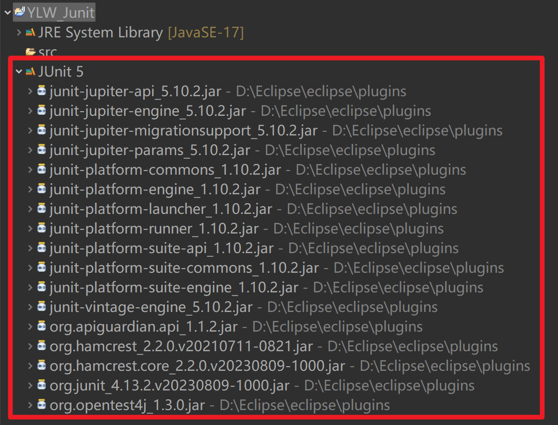This screenshot has height=425, width=558.
Task: Expand junit-jupiter-migrationsupport_5.10.2.jar
Action: point(30,130)
